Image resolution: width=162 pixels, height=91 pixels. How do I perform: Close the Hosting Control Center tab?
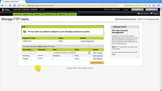[x=24, y=2]
